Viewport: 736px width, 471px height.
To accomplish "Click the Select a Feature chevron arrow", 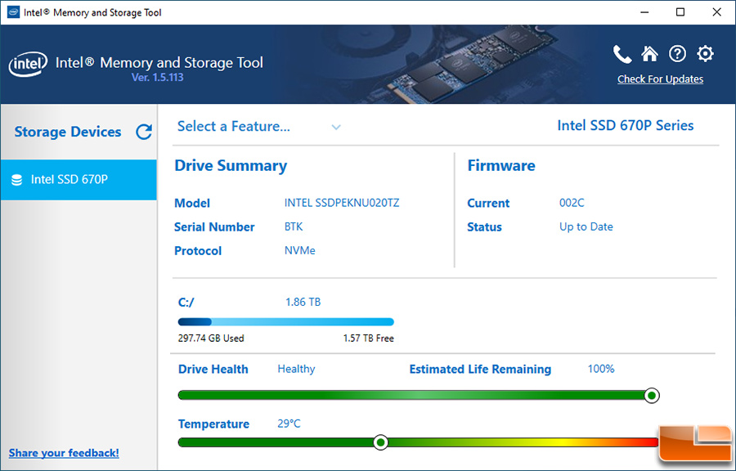I will click(336, 127).
